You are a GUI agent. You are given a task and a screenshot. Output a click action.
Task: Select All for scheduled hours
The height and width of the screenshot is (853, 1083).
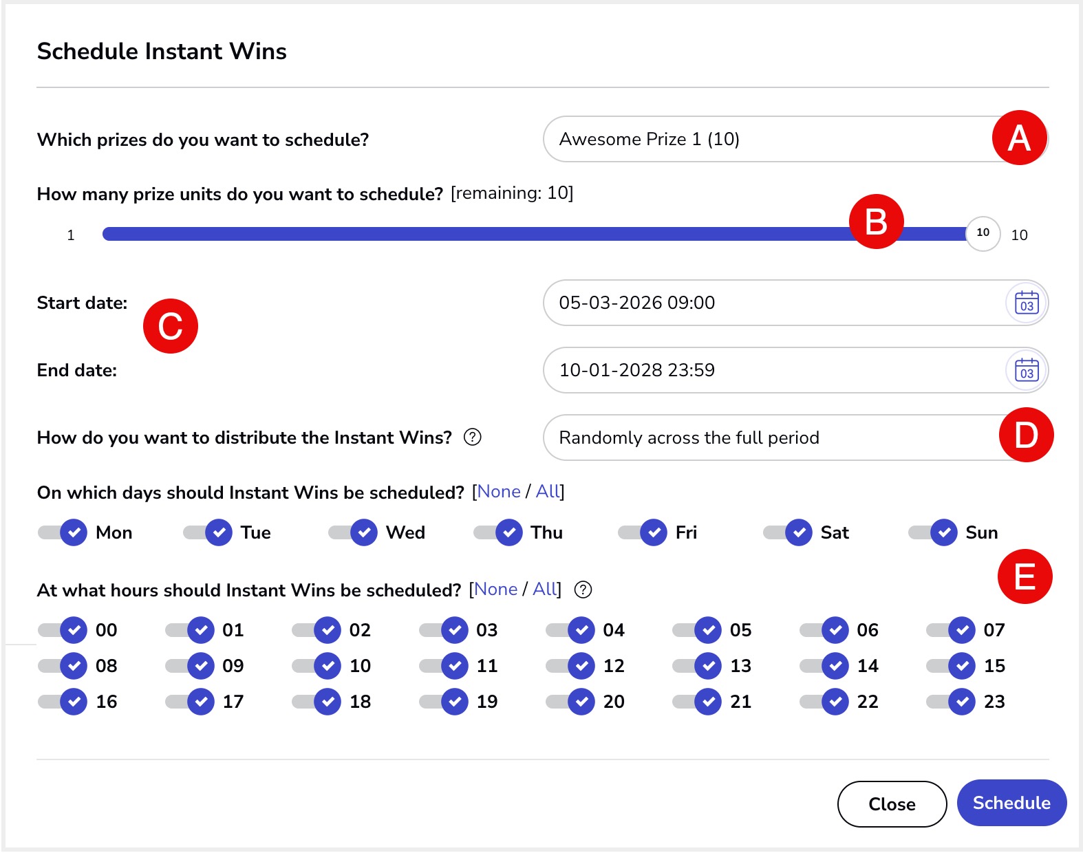tap(546, 590)
